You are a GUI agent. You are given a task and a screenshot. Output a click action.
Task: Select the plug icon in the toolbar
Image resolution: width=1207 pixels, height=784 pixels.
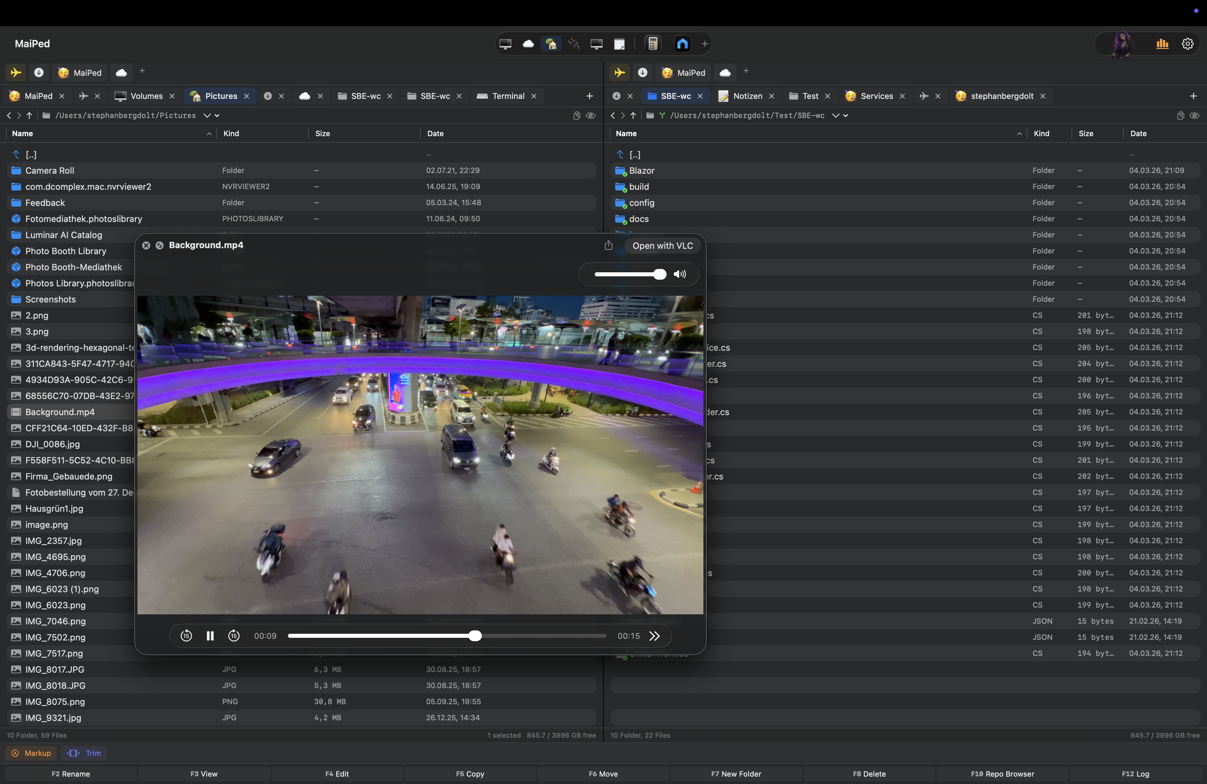[x=574, y=44]
